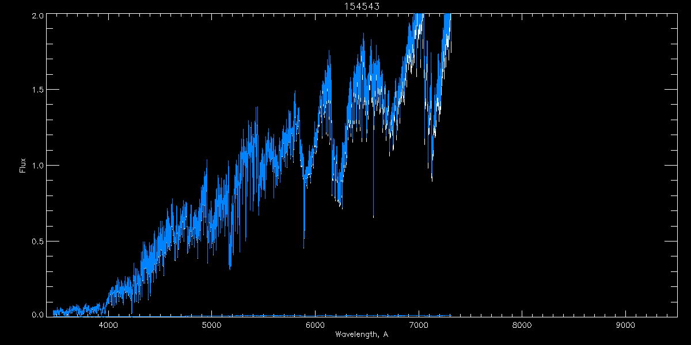The height and width of the screenshot is (345, 691).
Task: Click the Wavelength, A axis label
Action: 362,334
